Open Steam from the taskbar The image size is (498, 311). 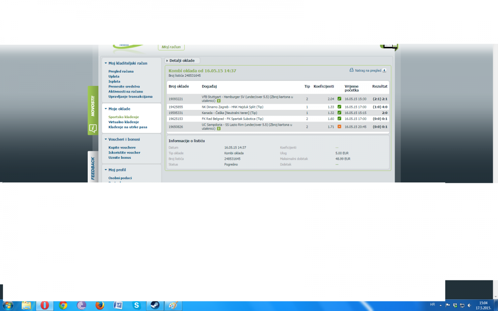tap(154, 305)
